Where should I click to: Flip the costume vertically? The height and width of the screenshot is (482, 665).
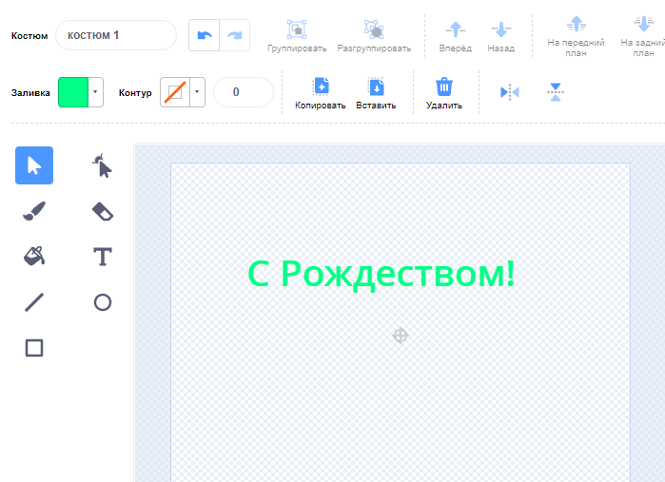pos(556,92)
